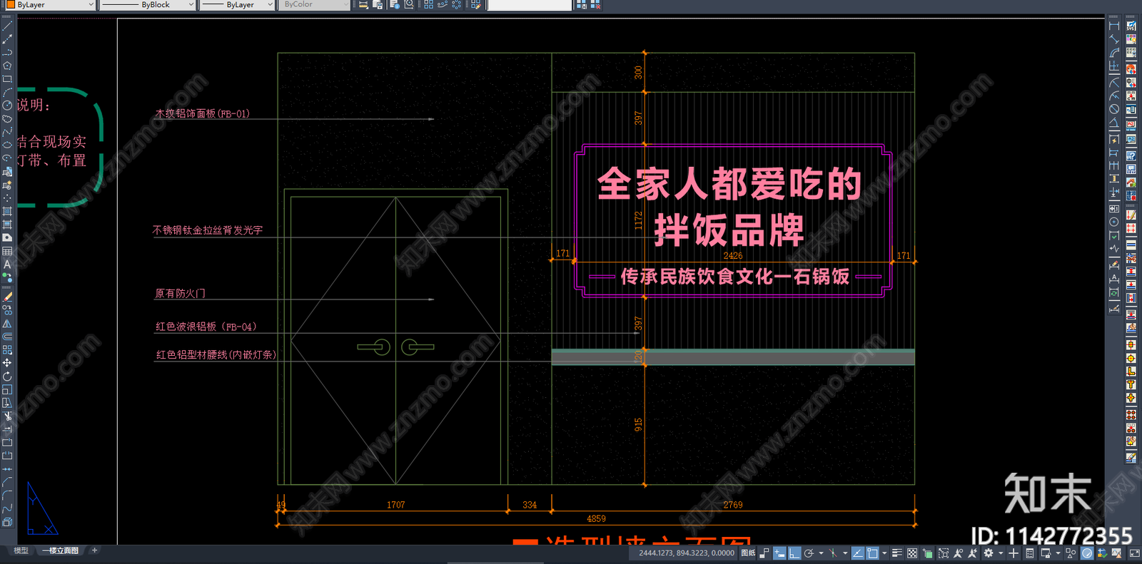This screenshot has height=564, width=1142.
Task: Insert a Table from the draw toolbar
Action: point(7,251)
